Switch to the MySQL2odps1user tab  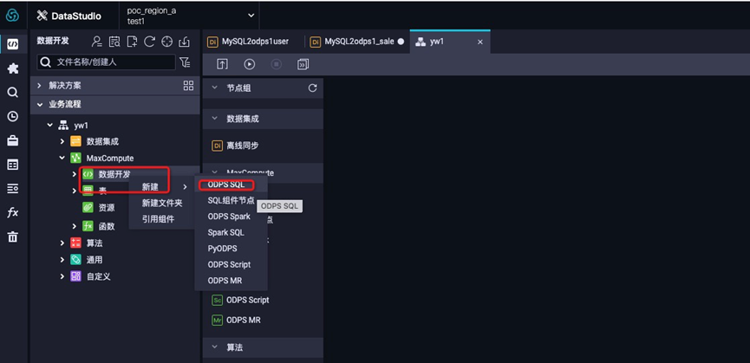click(x=249, y=42)
